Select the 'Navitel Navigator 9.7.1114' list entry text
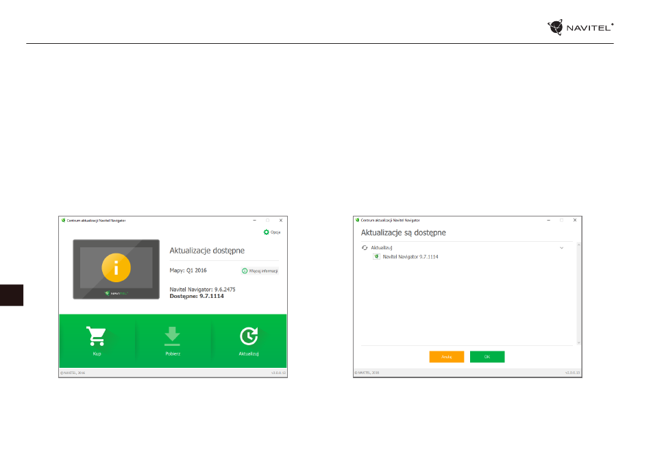 tap(410, 257)
